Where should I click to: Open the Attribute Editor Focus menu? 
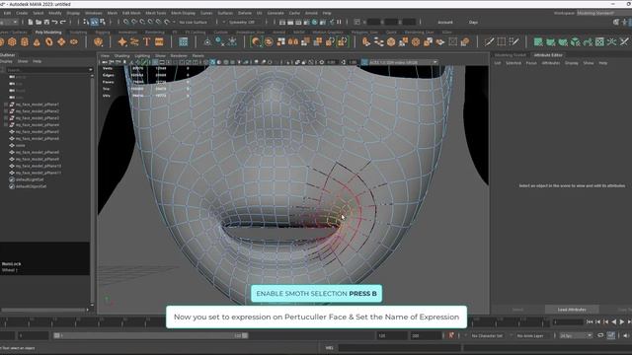click(531, 63)
